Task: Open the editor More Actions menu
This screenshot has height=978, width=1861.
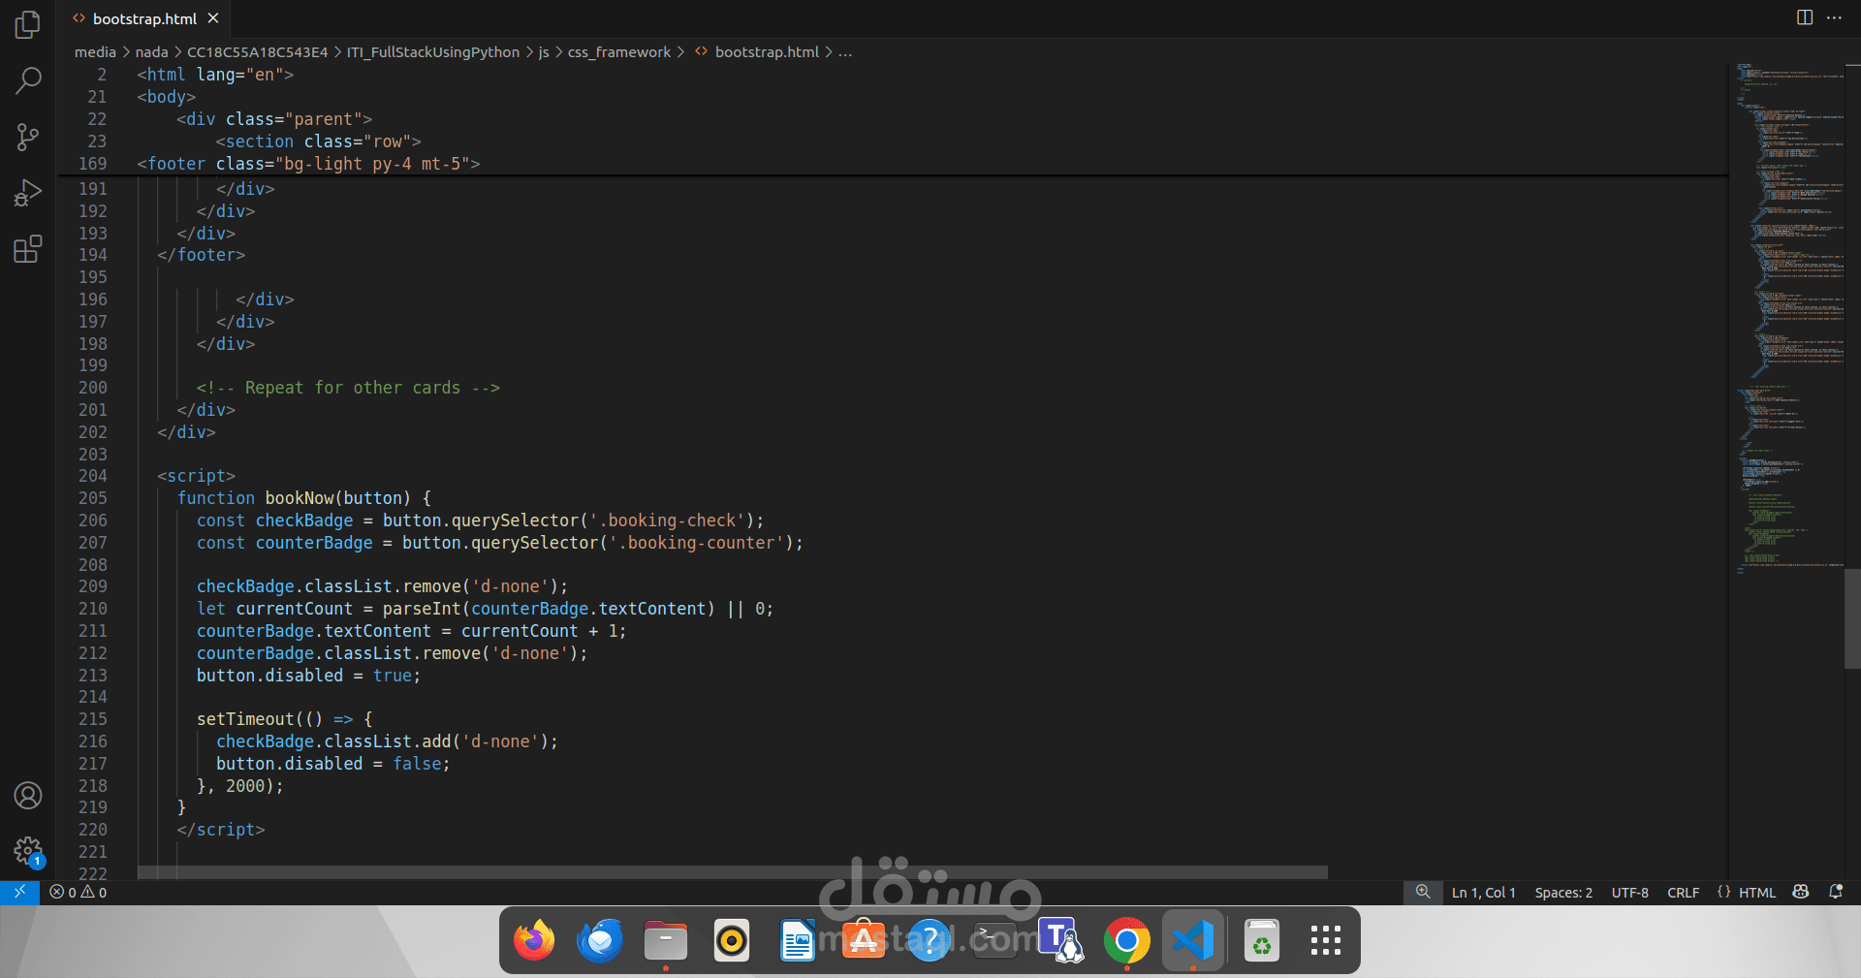Action: point(1836,17)
